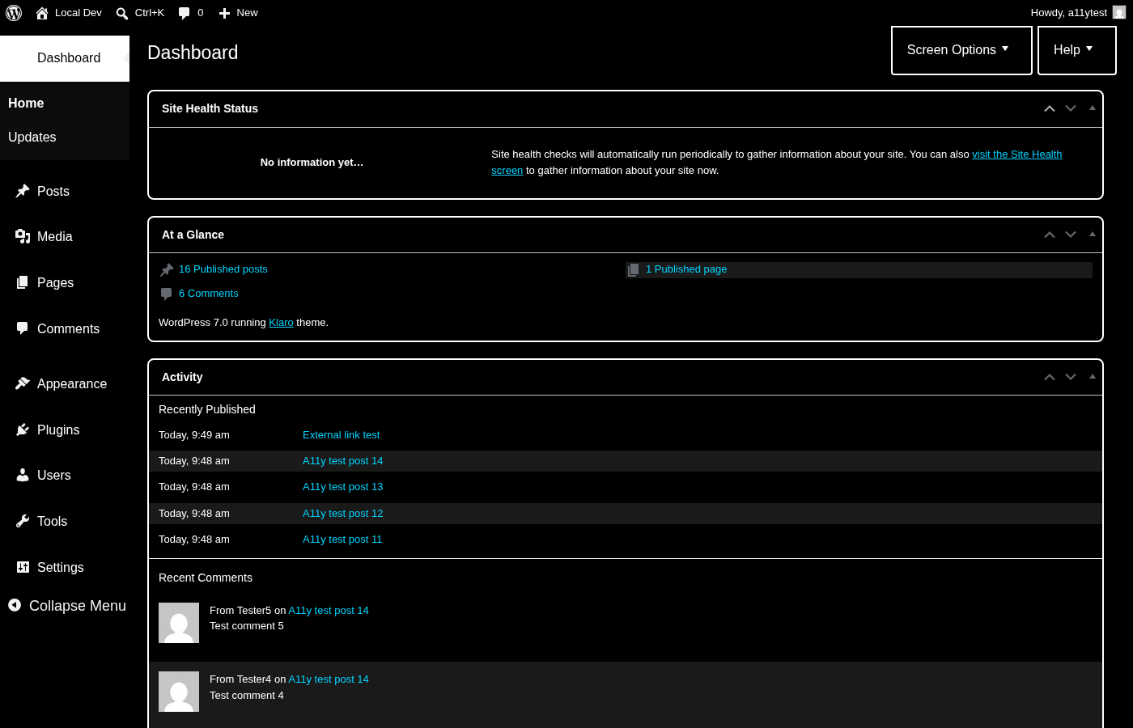Go to Home submenu item
This screenshot has width=1133, height=728.
[x=26, y=103]
